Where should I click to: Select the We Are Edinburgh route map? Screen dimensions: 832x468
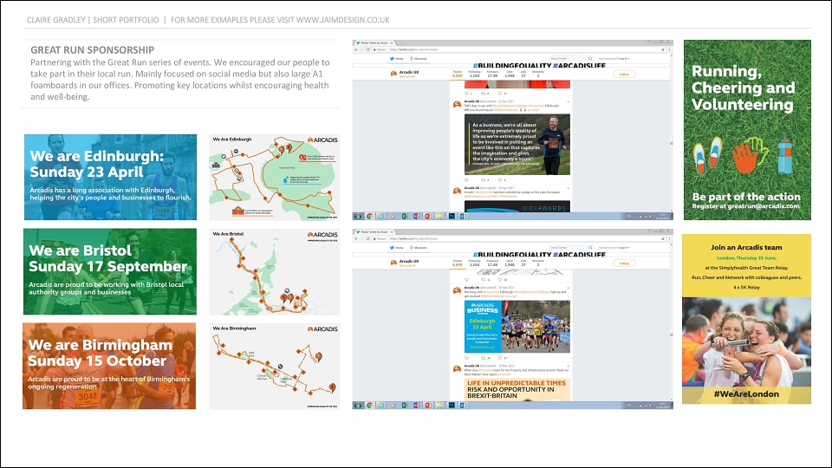pos(275,177)
